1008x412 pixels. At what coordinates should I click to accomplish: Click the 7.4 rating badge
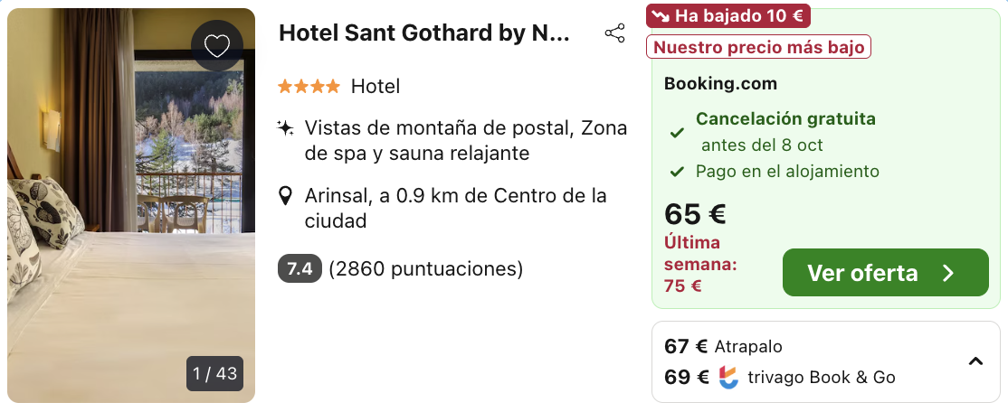300,268
